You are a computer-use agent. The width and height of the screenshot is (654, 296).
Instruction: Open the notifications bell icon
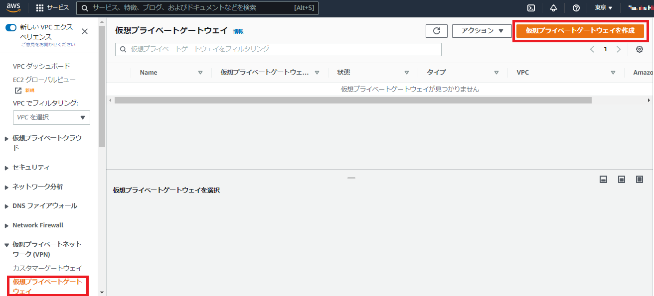pos(553,8)
